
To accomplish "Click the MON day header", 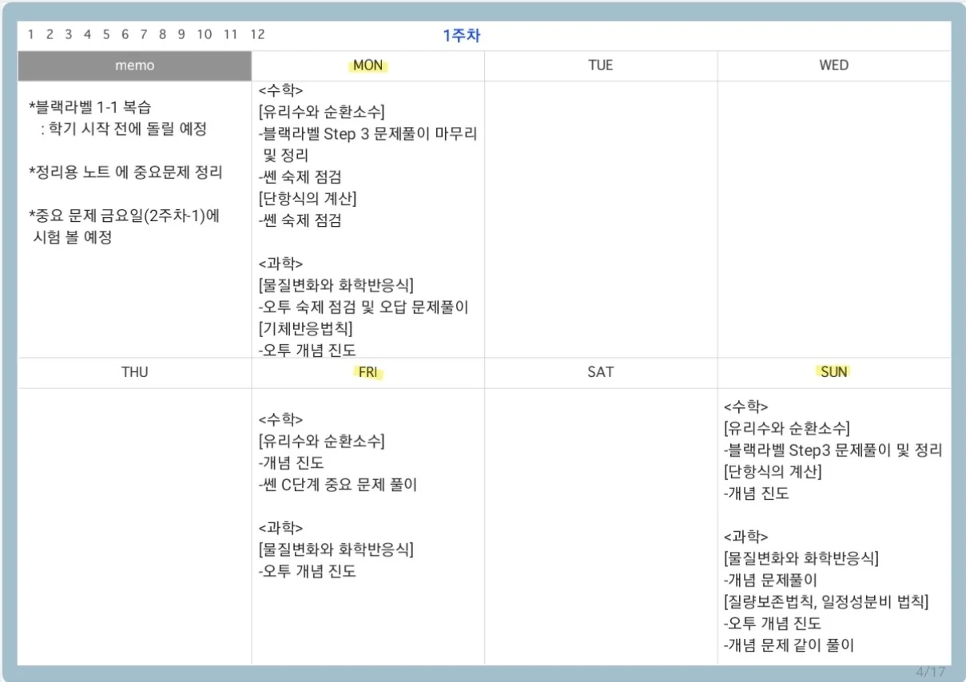I will (368, 65).
